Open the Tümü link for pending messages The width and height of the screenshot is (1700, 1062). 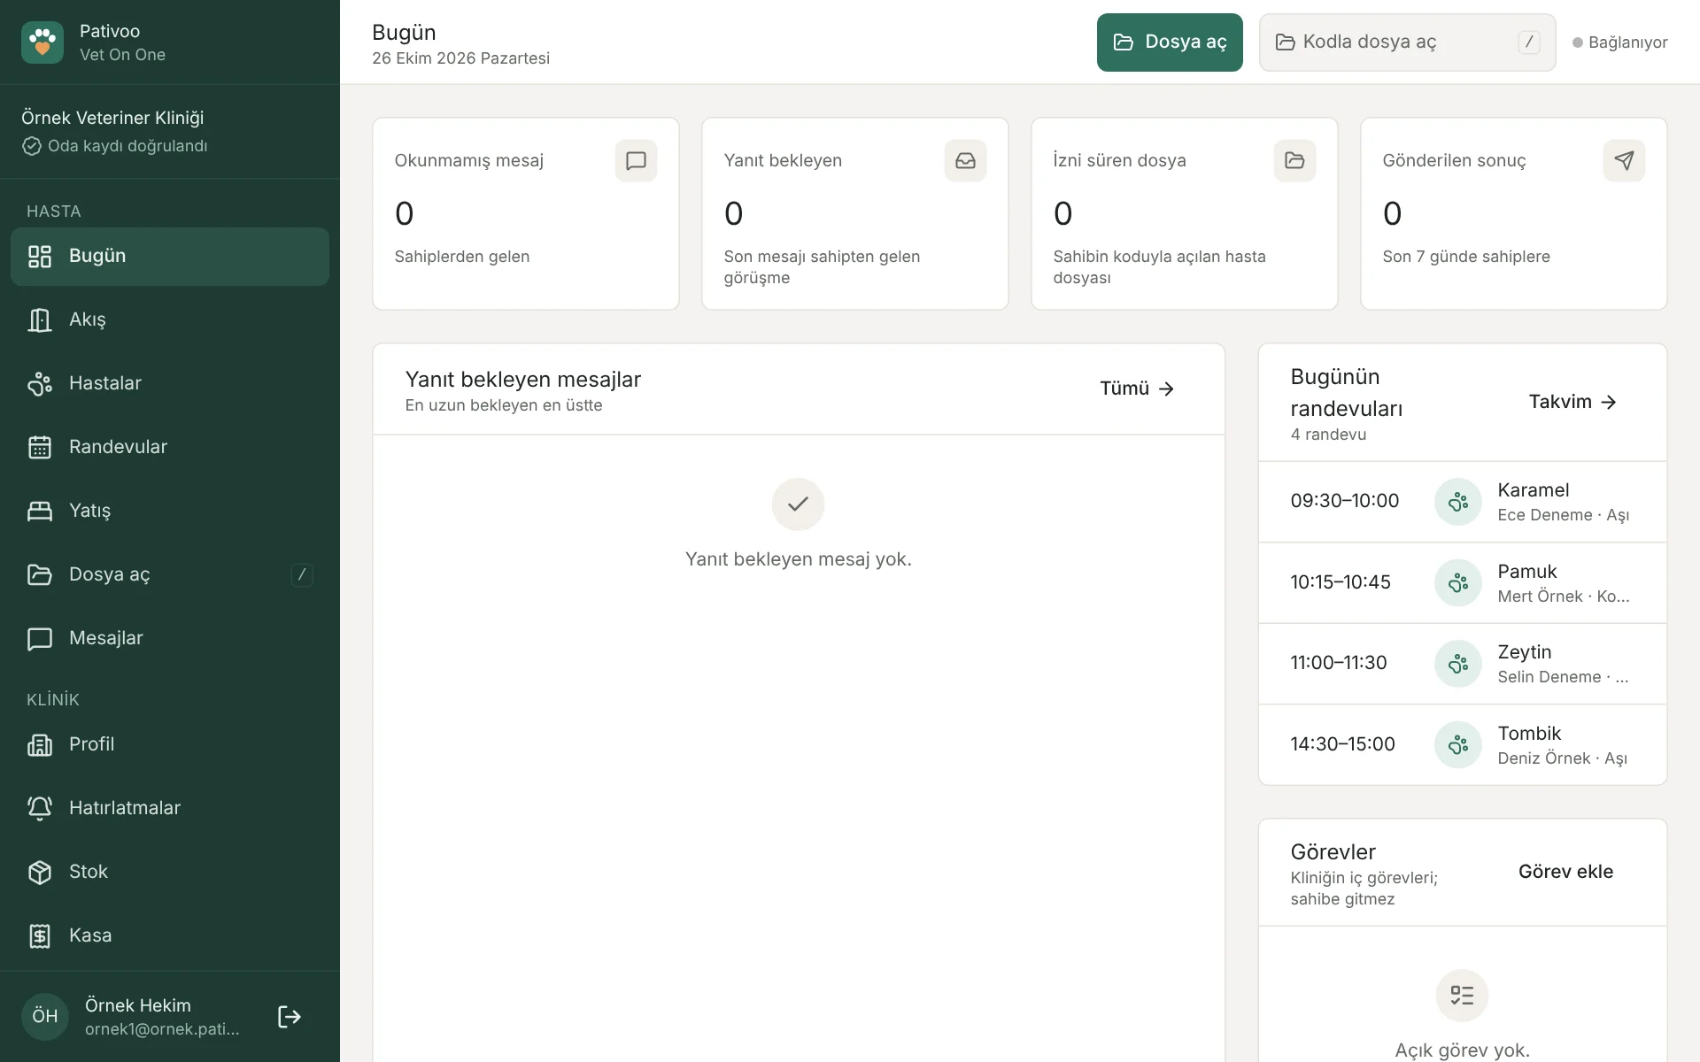pos(1137,389)
